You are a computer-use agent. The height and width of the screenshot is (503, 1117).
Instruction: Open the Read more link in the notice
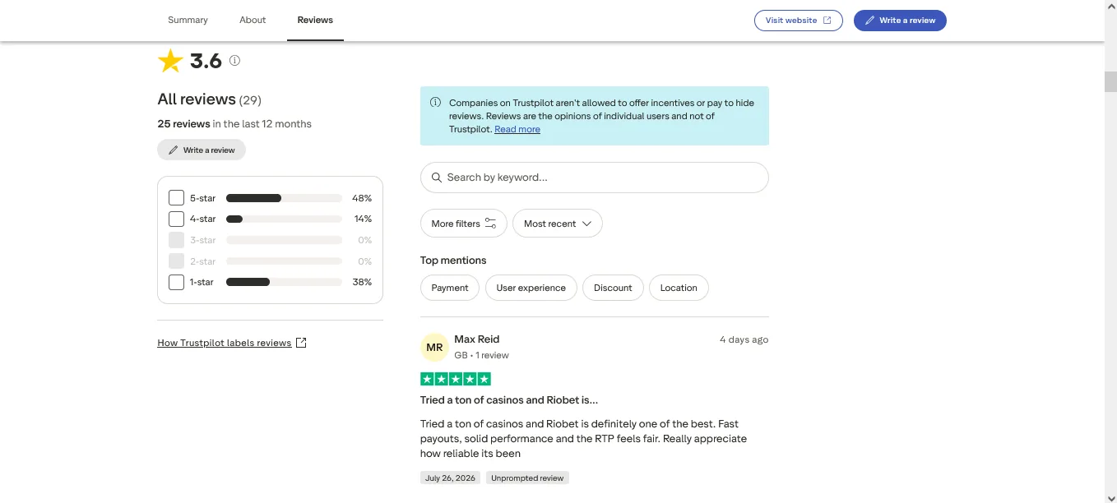(x=517, y=129)
